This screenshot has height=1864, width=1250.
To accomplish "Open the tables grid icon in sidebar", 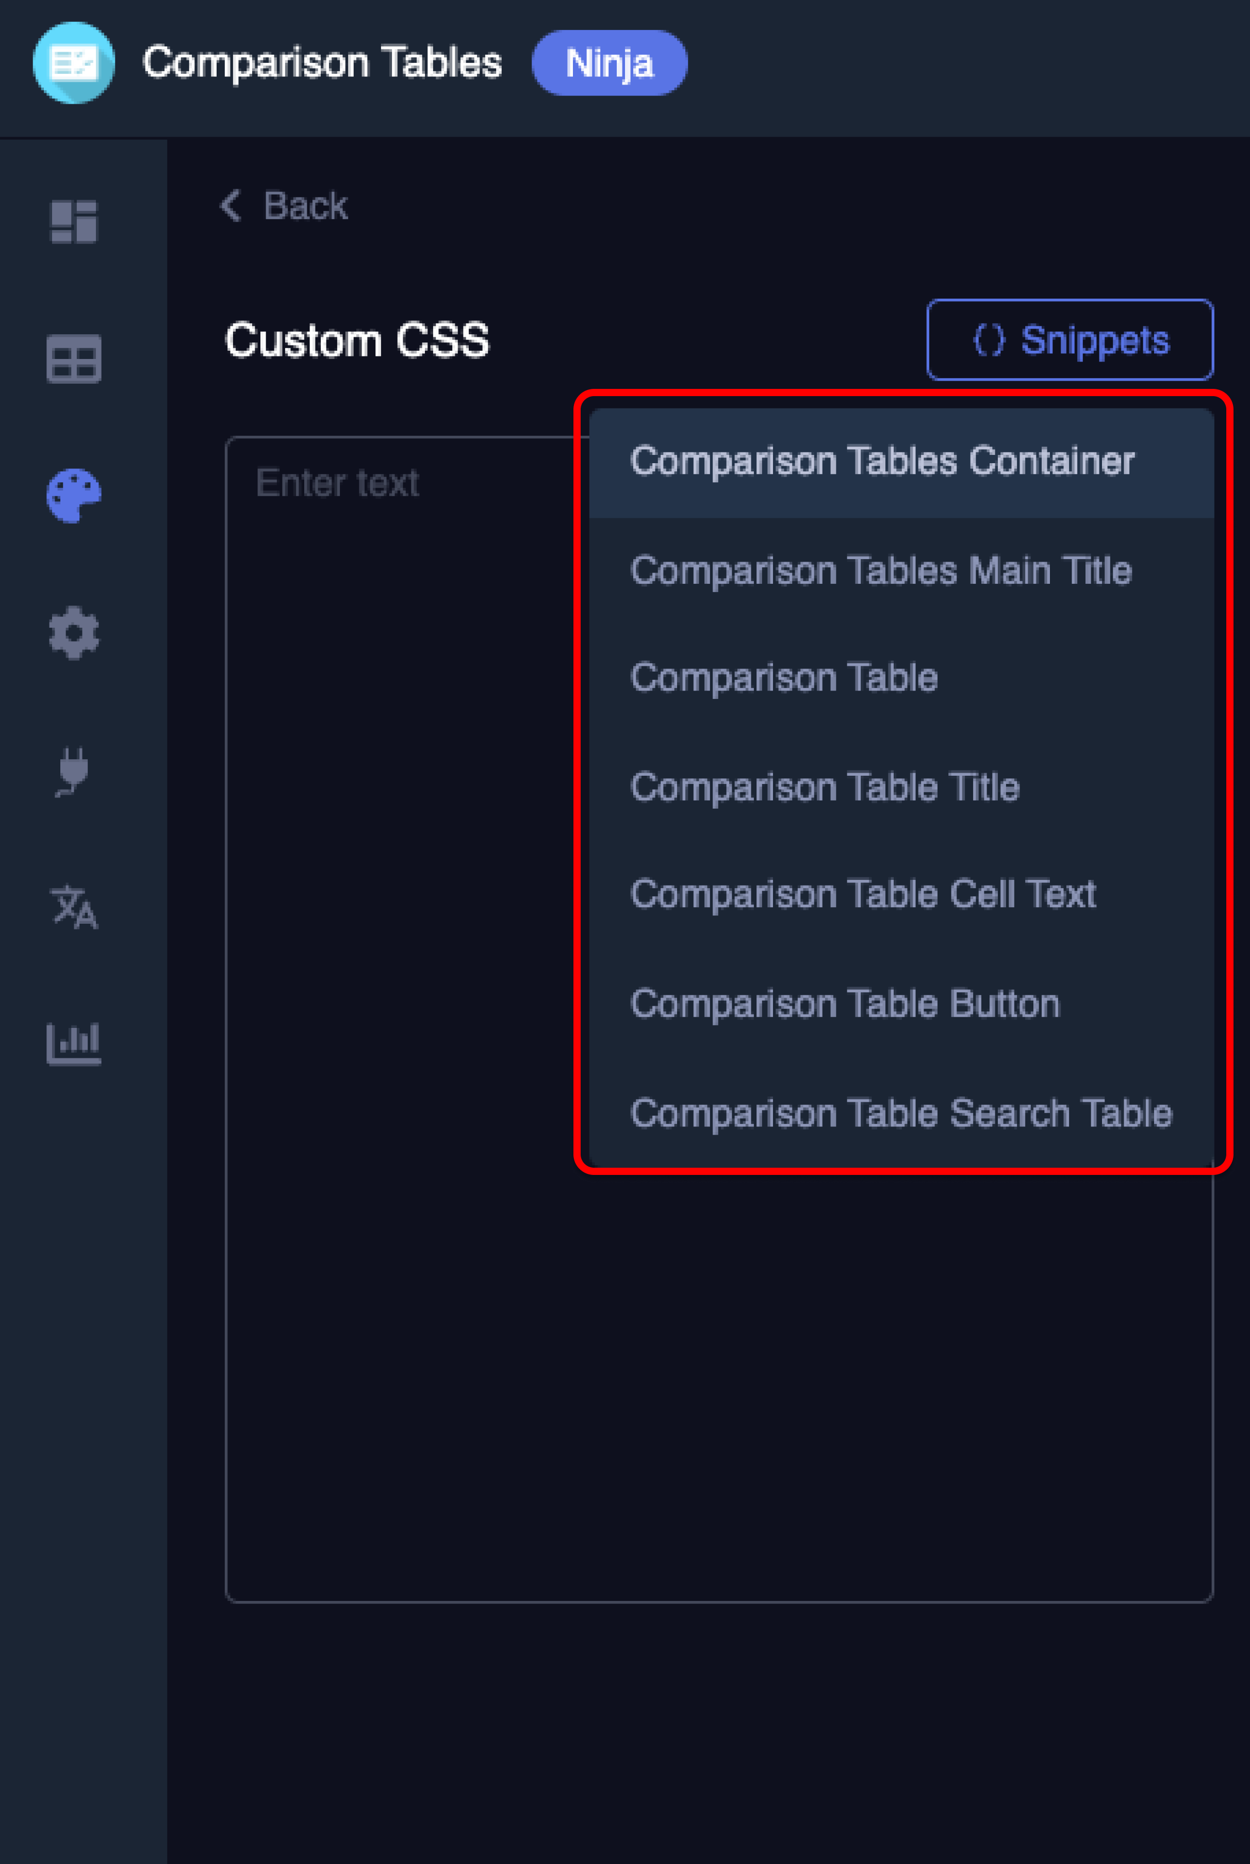I will click(x=74, y=359).
